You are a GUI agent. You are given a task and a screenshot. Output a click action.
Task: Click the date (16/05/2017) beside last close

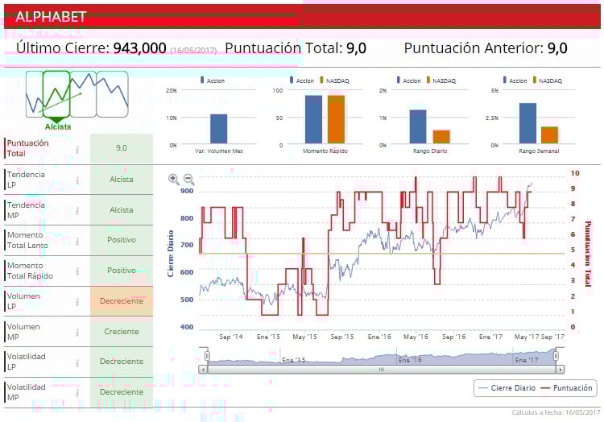(193, 51)
